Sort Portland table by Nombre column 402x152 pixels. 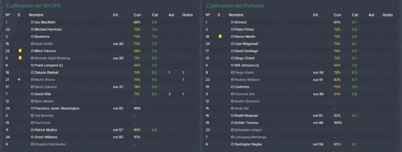[x=236, y=15]
